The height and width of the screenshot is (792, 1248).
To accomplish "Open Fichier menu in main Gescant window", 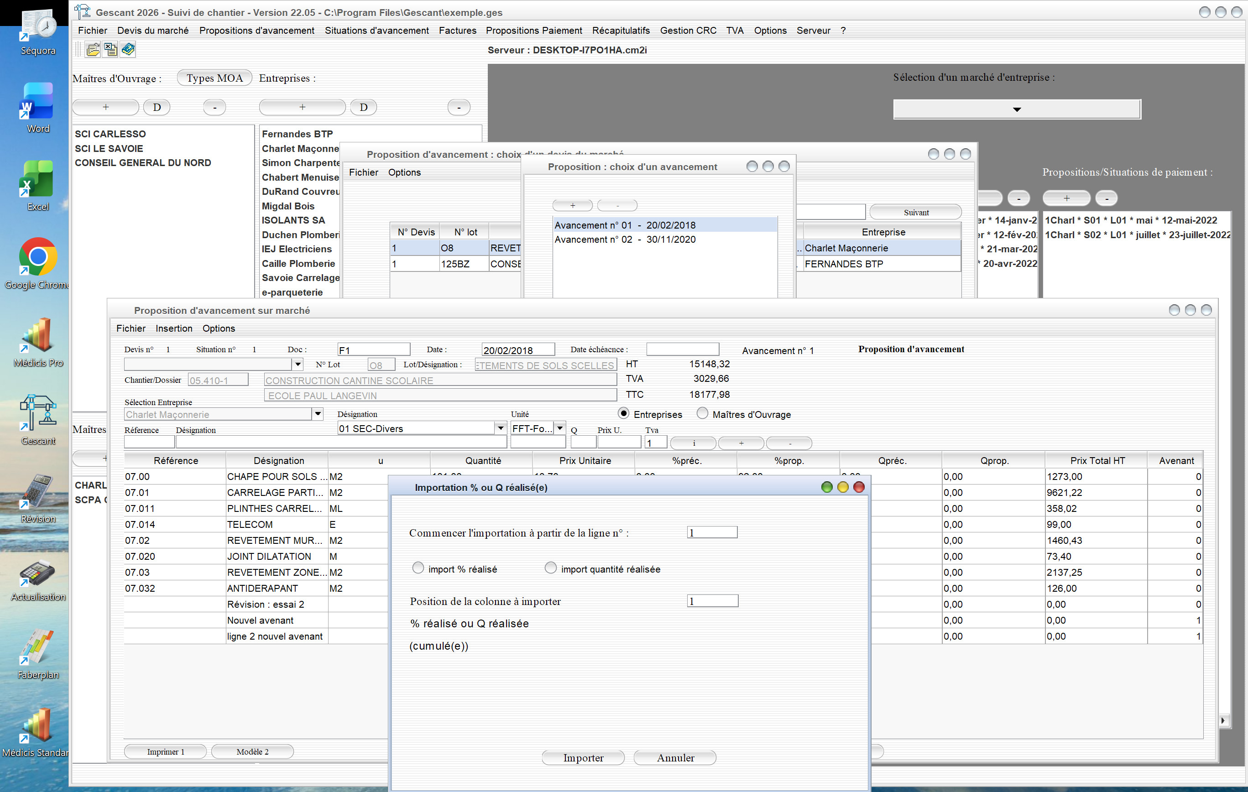I will (x=92, y=31).
